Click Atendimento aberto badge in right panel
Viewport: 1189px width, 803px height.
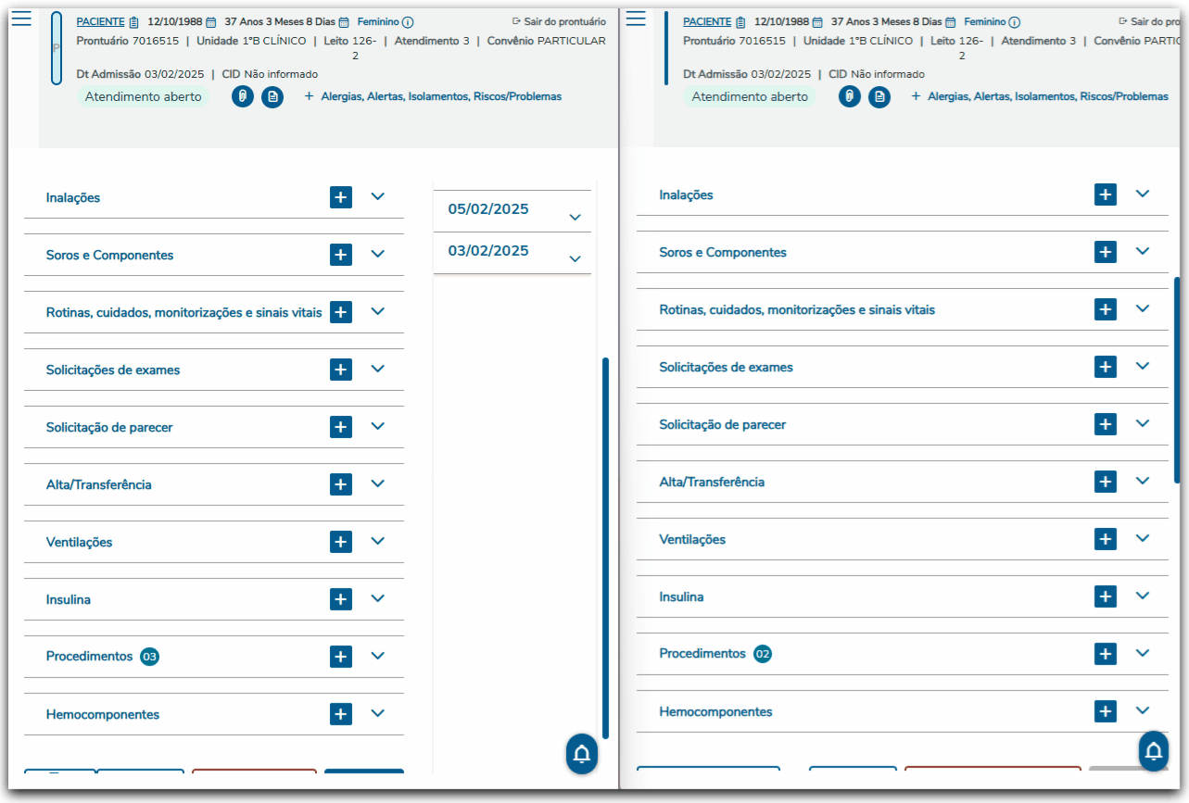(x=751, y=96)
